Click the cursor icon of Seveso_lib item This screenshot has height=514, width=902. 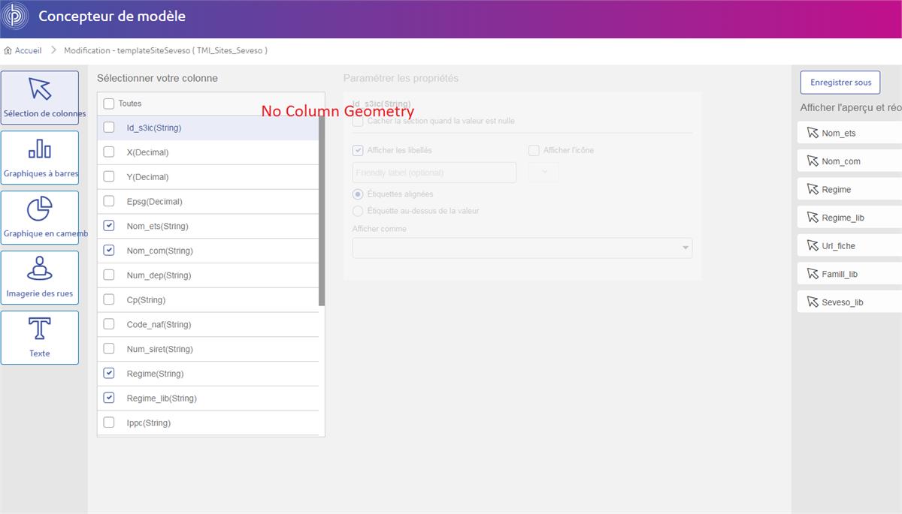812,302
